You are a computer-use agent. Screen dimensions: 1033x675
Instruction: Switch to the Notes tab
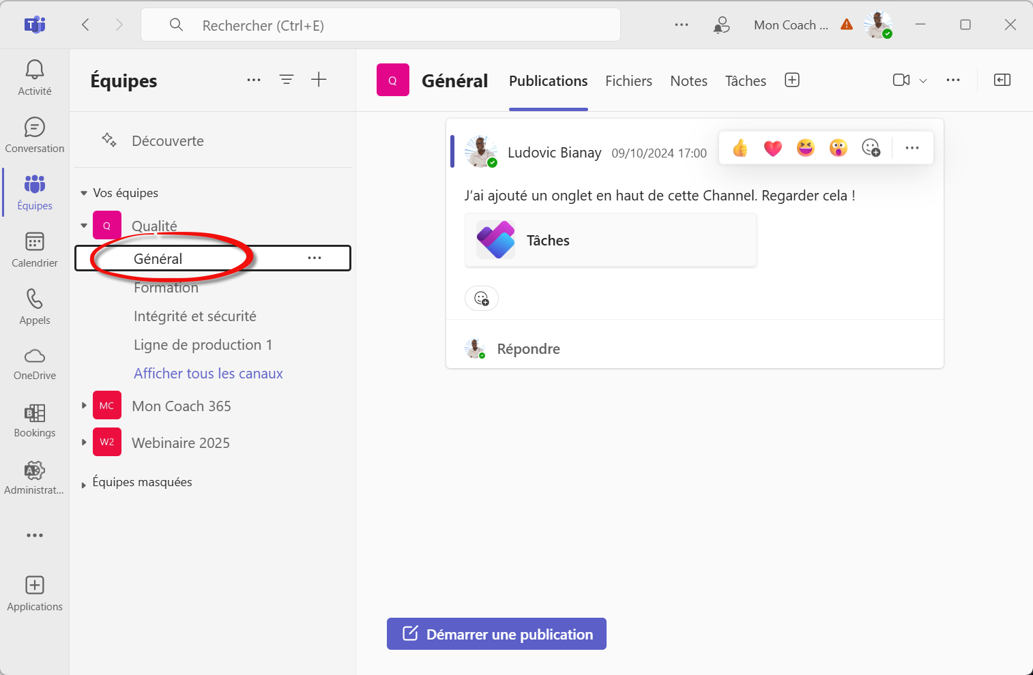click(x=688, y=81)
